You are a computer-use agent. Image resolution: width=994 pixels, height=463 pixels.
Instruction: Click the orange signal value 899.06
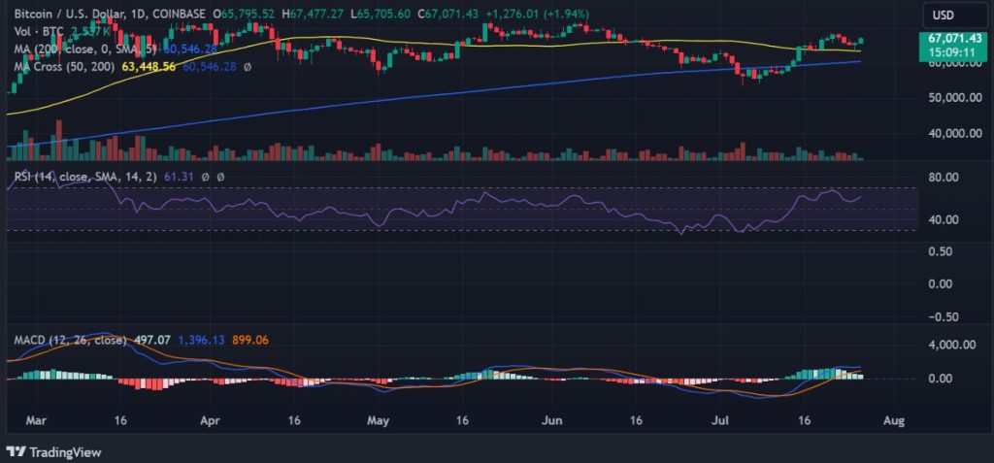click(x=253, y=340)
